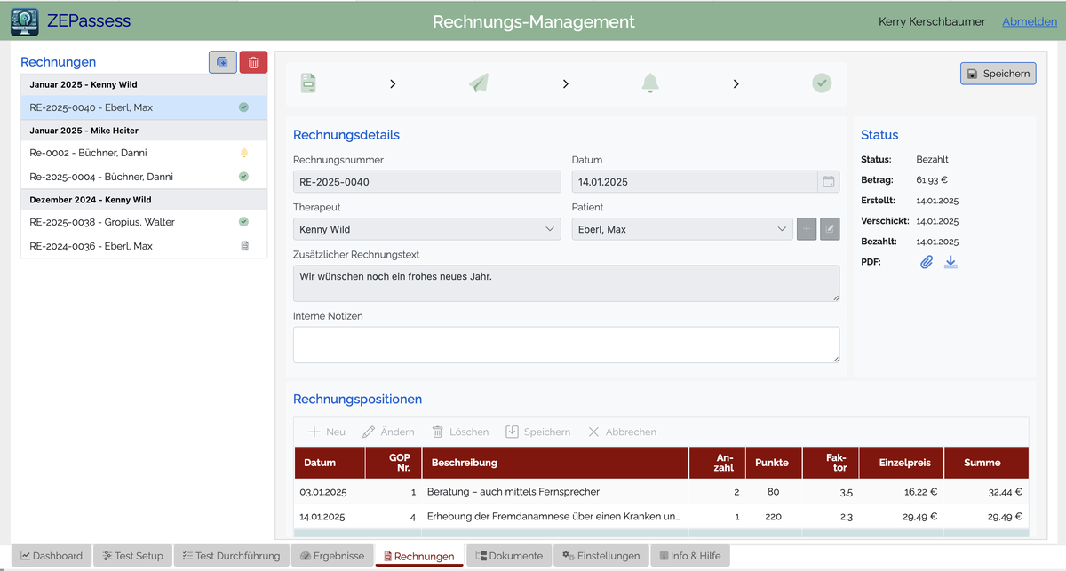
Task: Select invoice RE-2025-0040 - Eberl, Max
Action: point(144,107)
